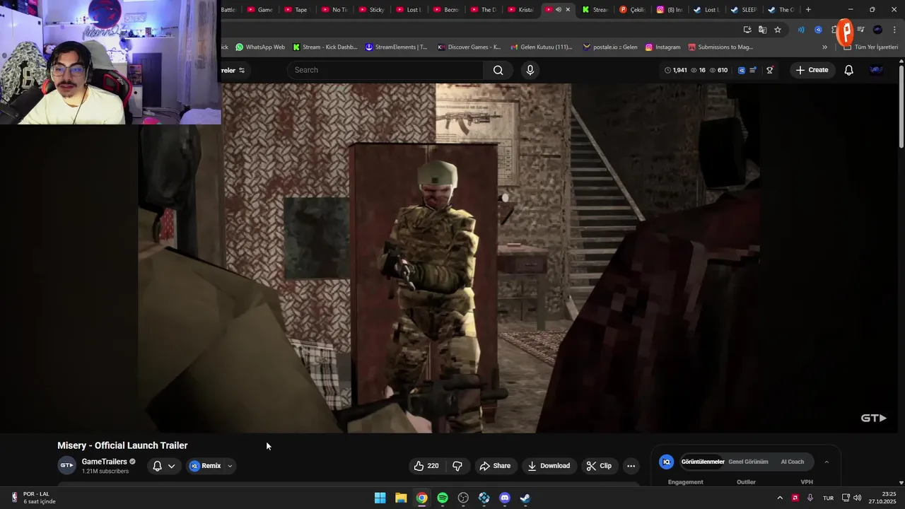Open the WhatsApp Web bookmark
Image resolution: width=905 pixels, height=509 pixels.
[x=260, y=47]
